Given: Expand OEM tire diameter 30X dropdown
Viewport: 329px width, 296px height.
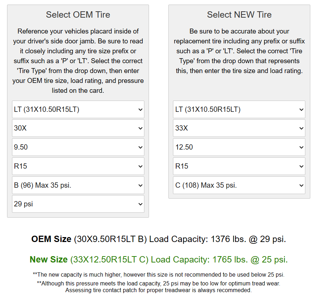Looking at the screenshot, I should tap(78, 128).
